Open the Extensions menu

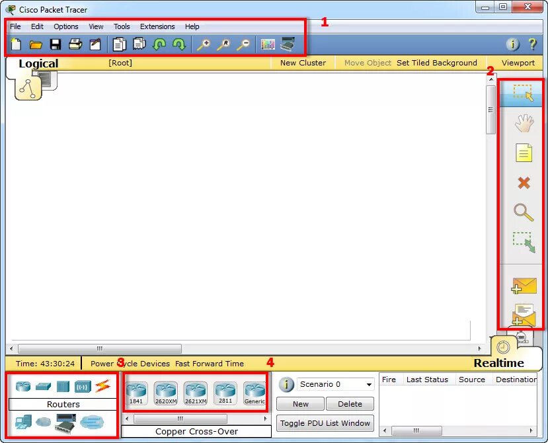157,26
